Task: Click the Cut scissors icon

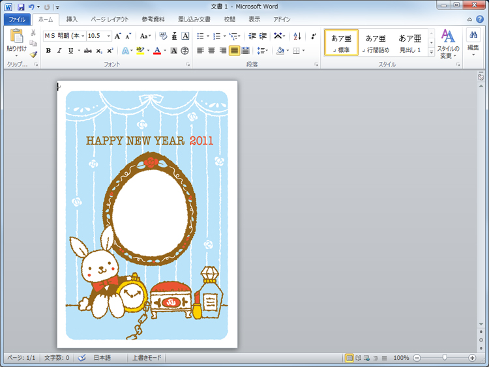Action: click(x=33, y=33)
